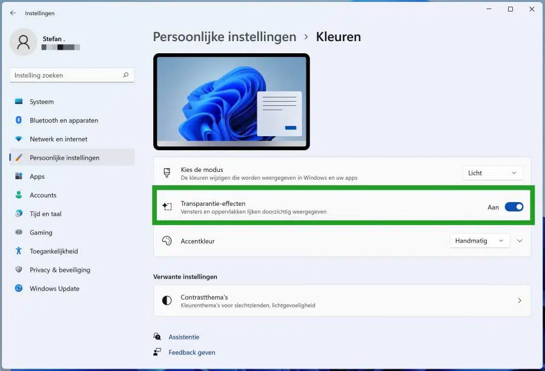The image size is (545, 371).
Task: Open the Handmatig accent colour dropdown
Action: point(480,241)
